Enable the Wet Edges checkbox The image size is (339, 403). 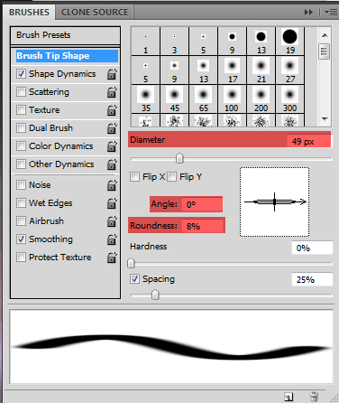[21, 202]
